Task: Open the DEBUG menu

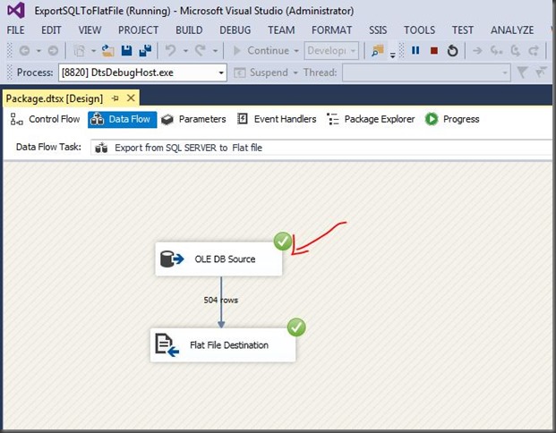Action: [235, 30]
